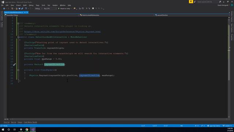Click the send feedback icon beside Quick Launch
The width and height of the screenshot is (234, 132).
click(x=195, y=1)
